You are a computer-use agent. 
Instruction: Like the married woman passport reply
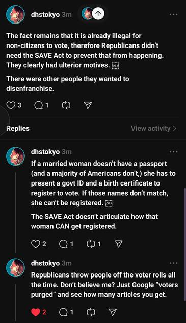click(x=35, y=244)
